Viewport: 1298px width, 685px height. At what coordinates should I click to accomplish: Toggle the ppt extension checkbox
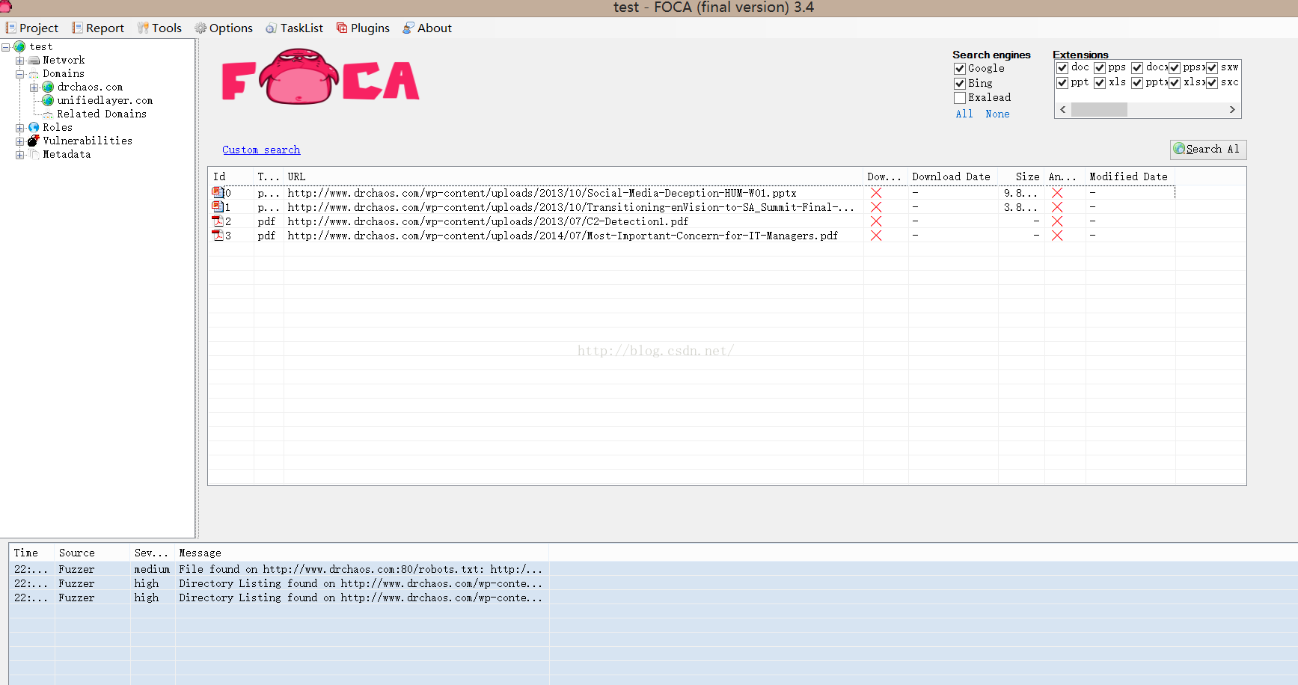[1062, 83]
